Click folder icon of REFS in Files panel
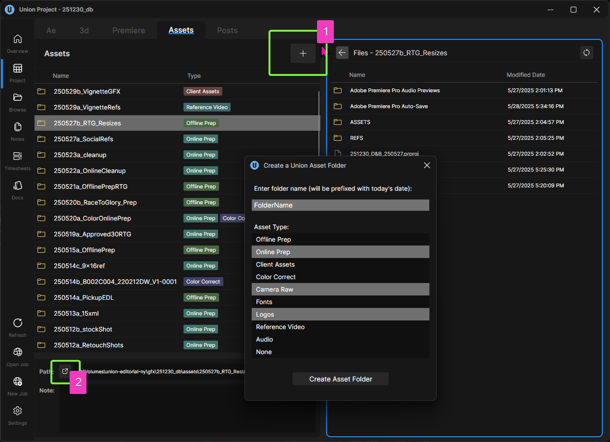The width and height of the screenshot is (610, 442). [338, 138]
